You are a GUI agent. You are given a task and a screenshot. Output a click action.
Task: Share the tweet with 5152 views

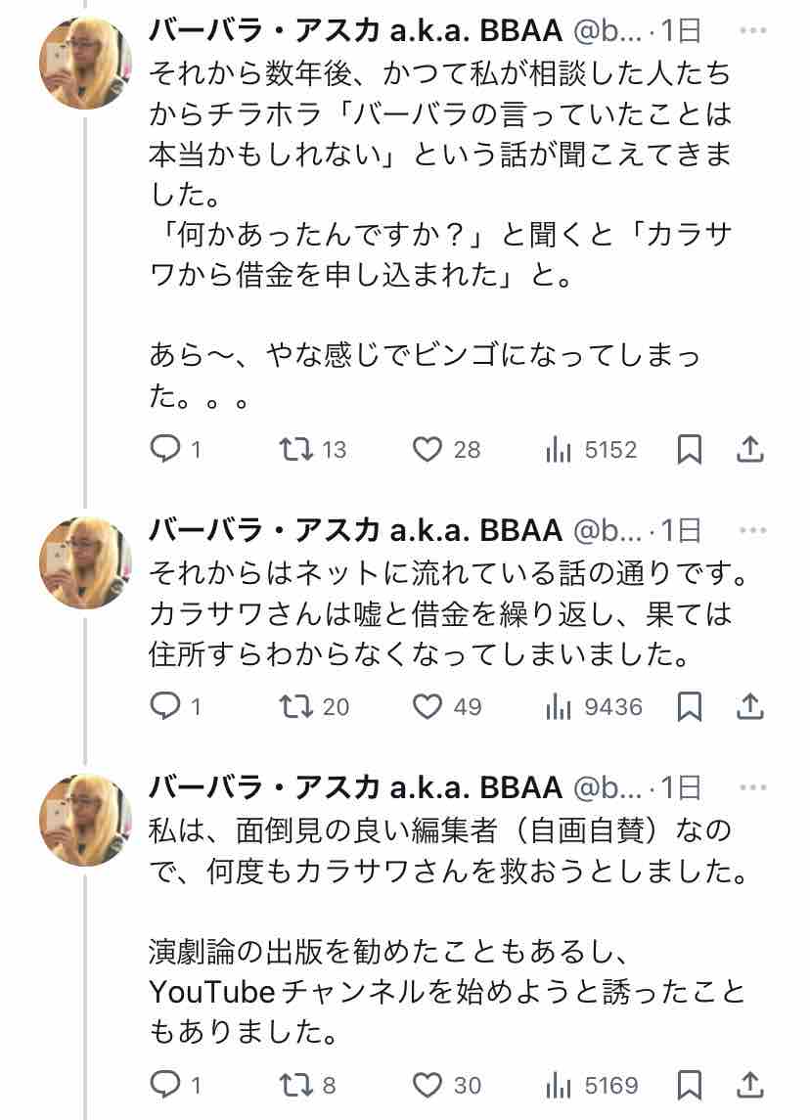(749, 449)
